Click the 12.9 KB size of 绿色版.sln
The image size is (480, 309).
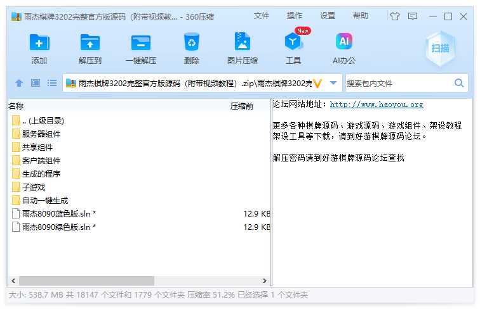[257, 227]
